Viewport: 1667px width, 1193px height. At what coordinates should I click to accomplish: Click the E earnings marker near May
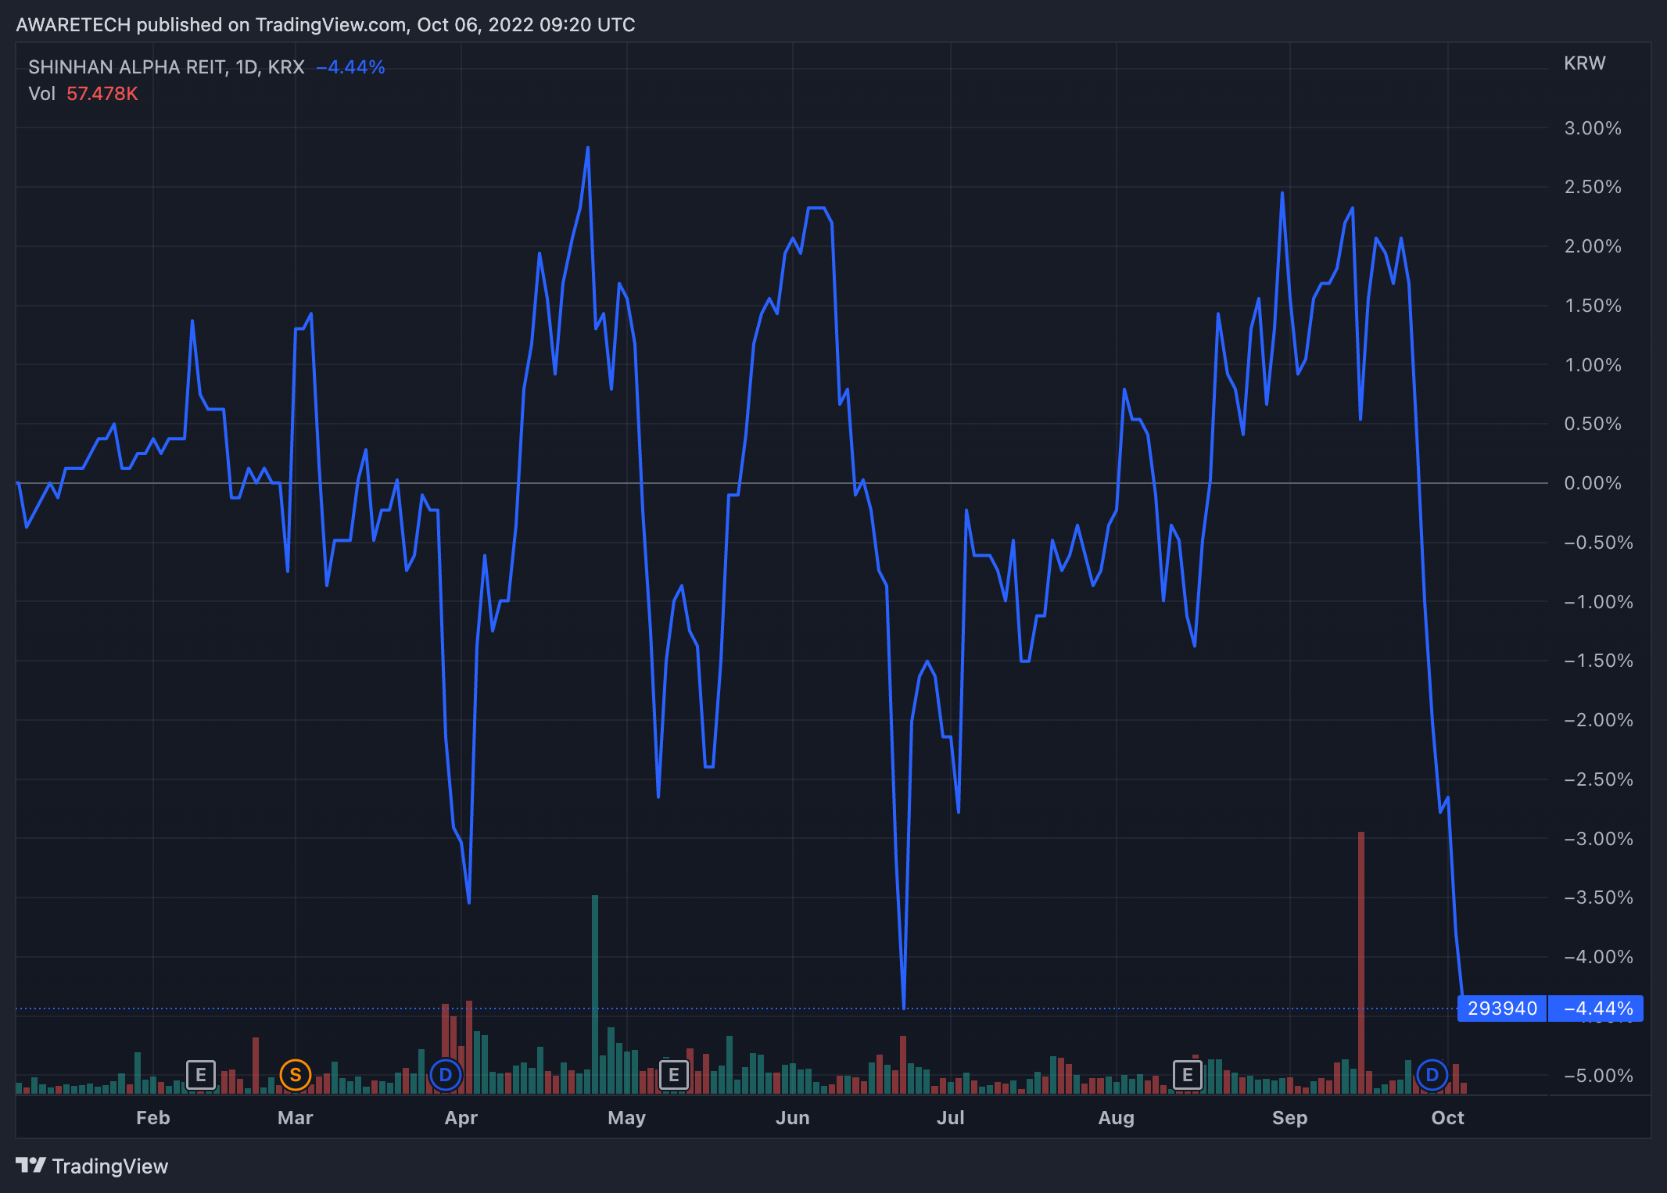pyautogui.click(x=674, y=1075)
